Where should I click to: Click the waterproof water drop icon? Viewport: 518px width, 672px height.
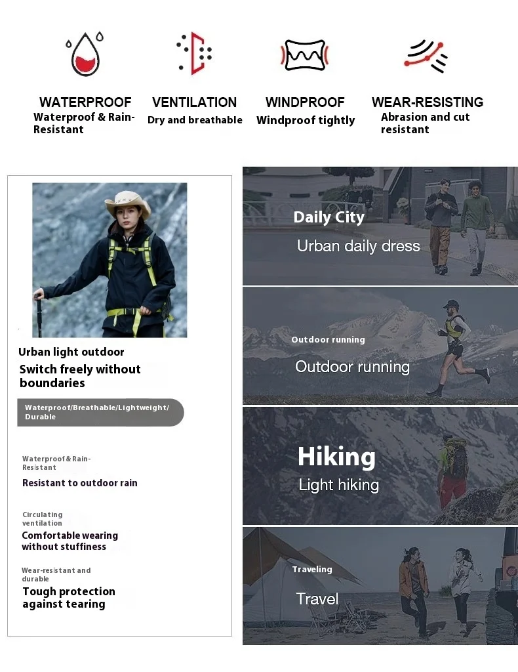85,54
